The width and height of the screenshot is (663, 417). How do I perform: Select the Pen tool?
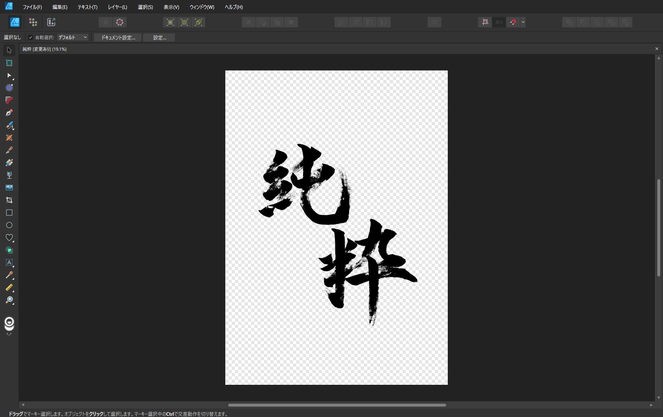9,113
